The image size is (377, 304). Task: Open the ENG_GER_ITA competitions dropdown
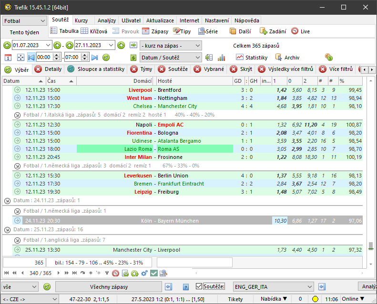[273, 287]
